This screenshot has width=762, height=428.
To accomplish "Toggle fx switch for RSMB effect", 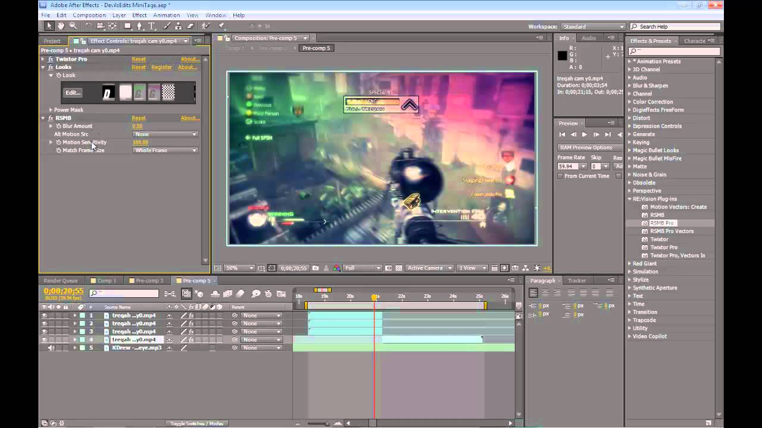I will click(51, 118).
